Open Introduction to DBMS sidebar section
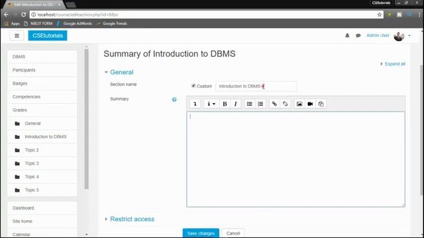Image resolution: width=424 pixels, height=238 pixels. (x=42, y=137)
